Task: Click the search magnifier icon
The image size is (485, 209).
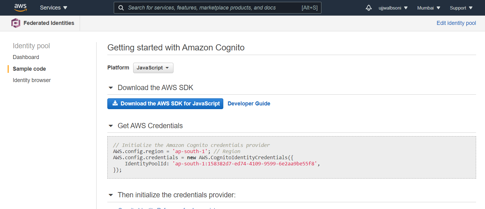Action: pos(121,8)
